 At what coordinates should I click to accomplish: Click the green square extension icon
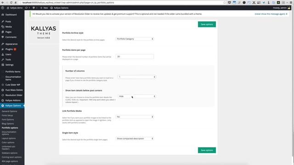[x=278, y=3]
